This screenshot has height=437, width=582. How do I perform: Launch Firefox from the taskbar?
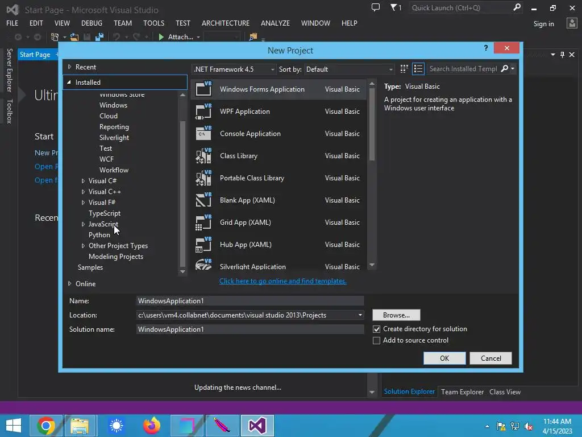[151, 426]
